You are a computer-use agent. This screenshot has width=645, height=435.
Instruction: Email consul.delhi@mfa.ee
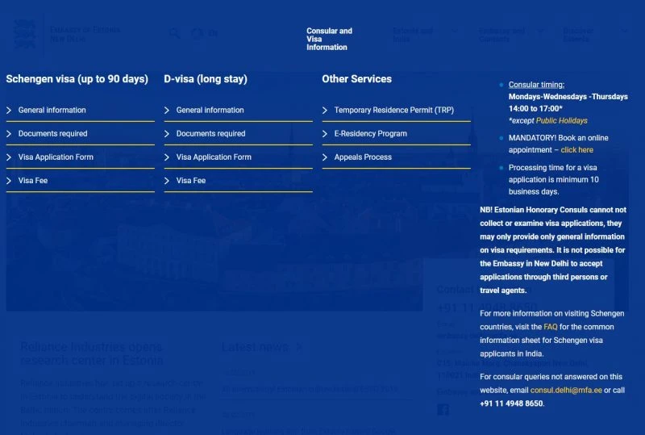point(566,390)
